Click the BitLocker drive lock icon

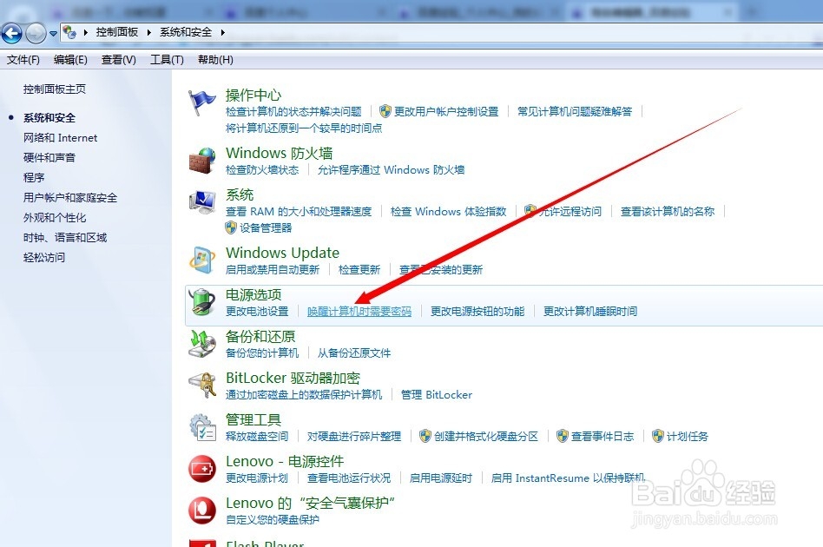pyautogui.click(x=202, y=386)
